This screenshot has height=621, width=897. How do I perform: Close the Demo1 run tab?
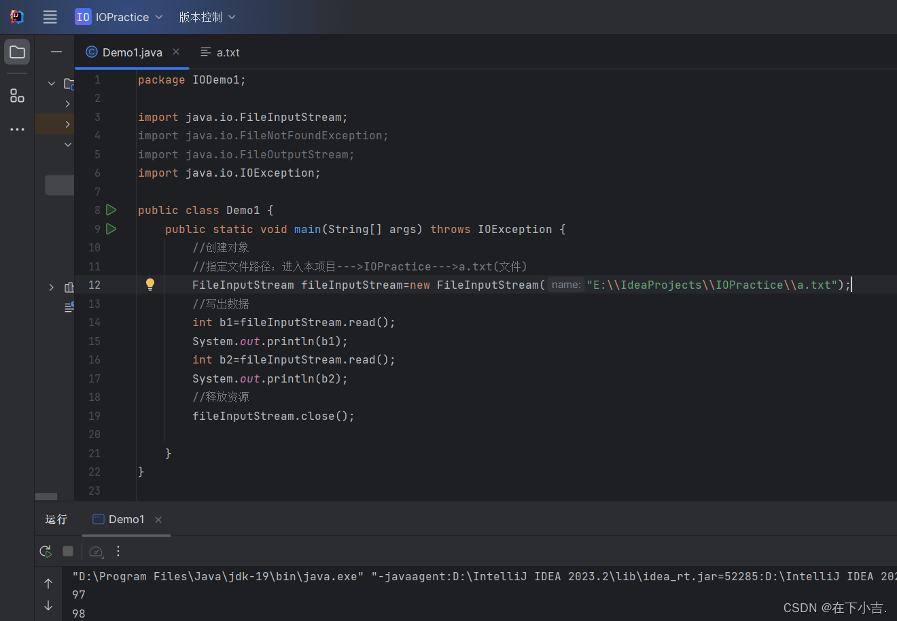[x=158, y=520]
